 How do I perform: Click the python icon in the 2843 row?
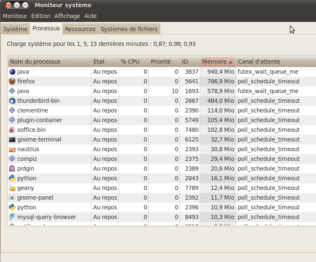(12, 178)
